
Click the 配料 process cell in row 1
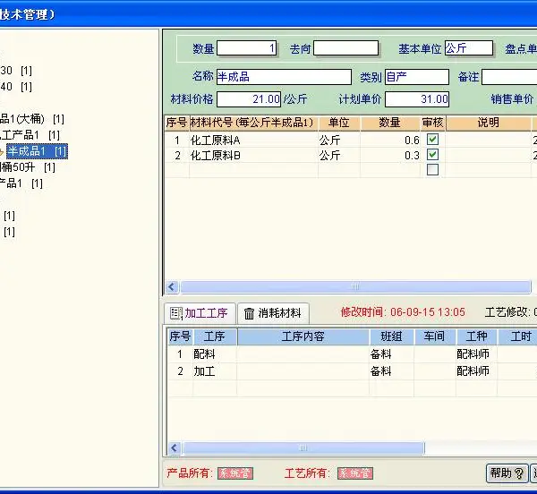click(215, 354)
